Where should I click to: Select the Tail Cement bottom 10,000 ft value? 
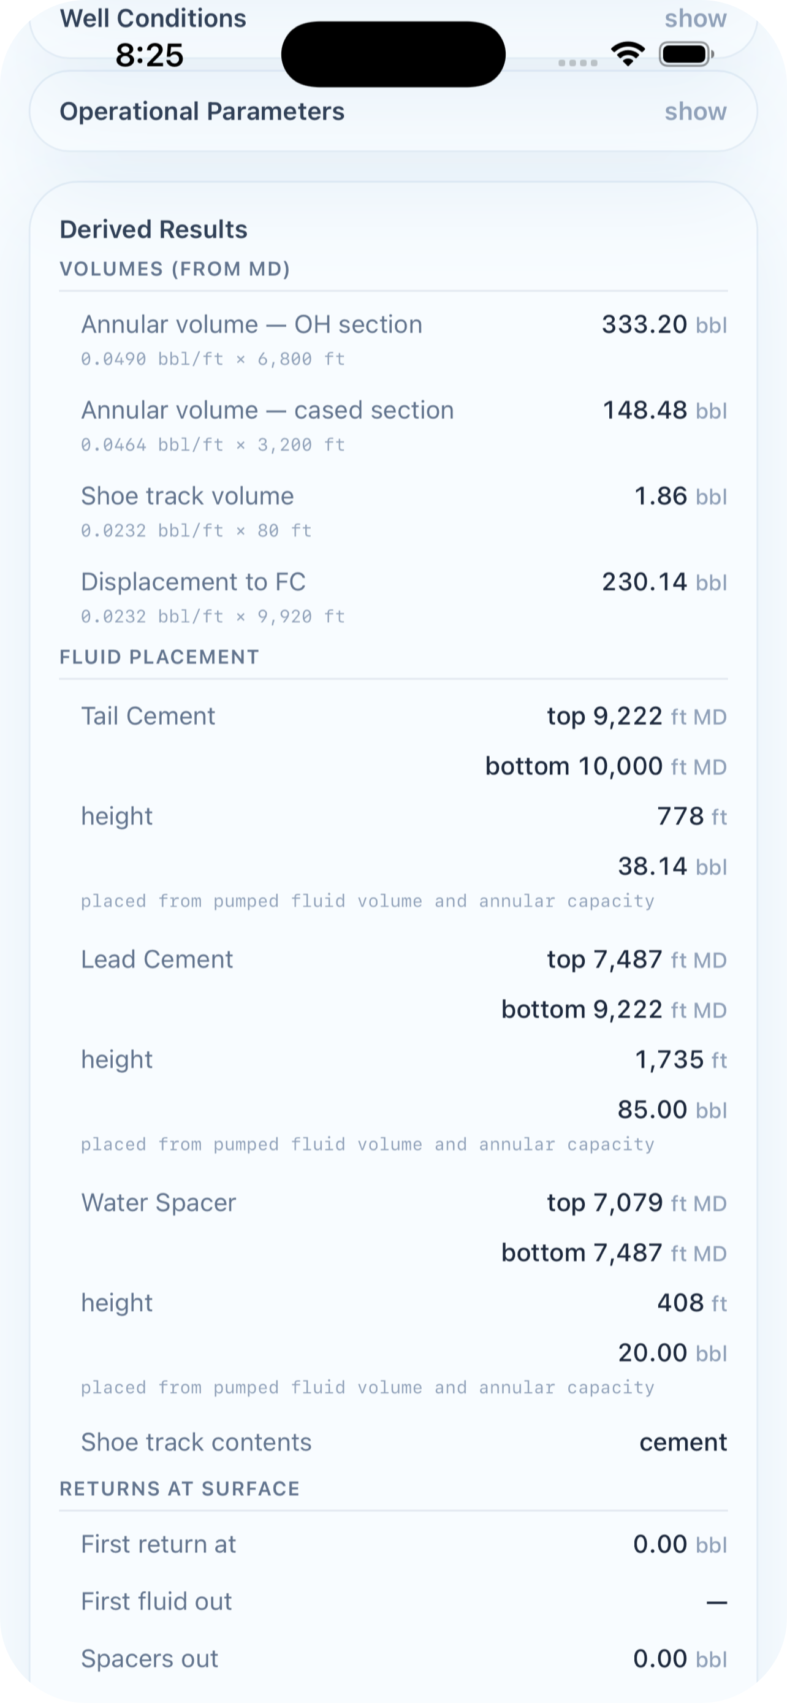[x=606, y=767]
